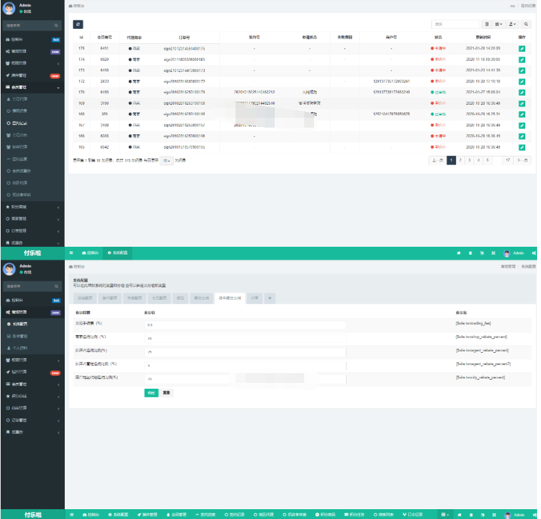541x519 pixels.
Task: Click the search box above the table
Action: (455, 24)
